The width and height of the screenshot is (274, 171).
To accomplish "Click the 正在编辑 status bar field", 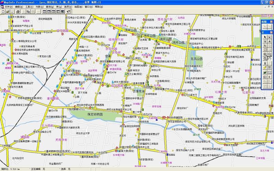I will pyautogui.click(x=46, y=169).
